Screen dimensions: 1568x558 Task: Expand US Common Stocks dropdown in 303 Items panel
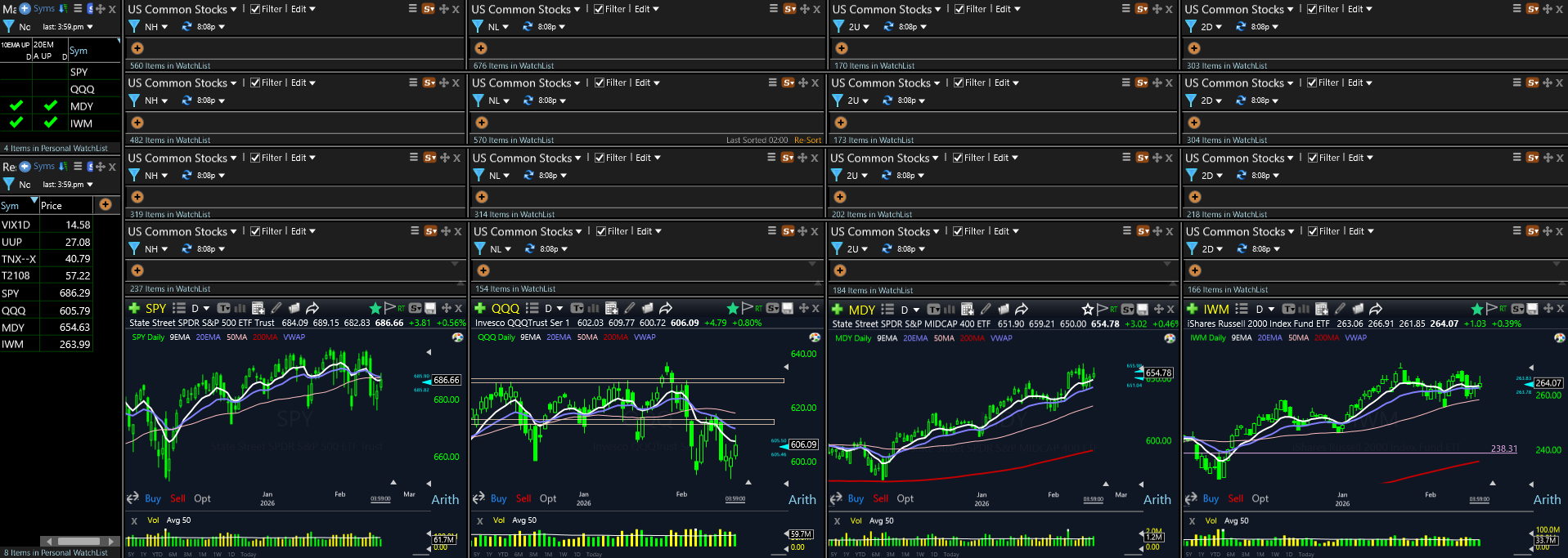(1290, 10)
